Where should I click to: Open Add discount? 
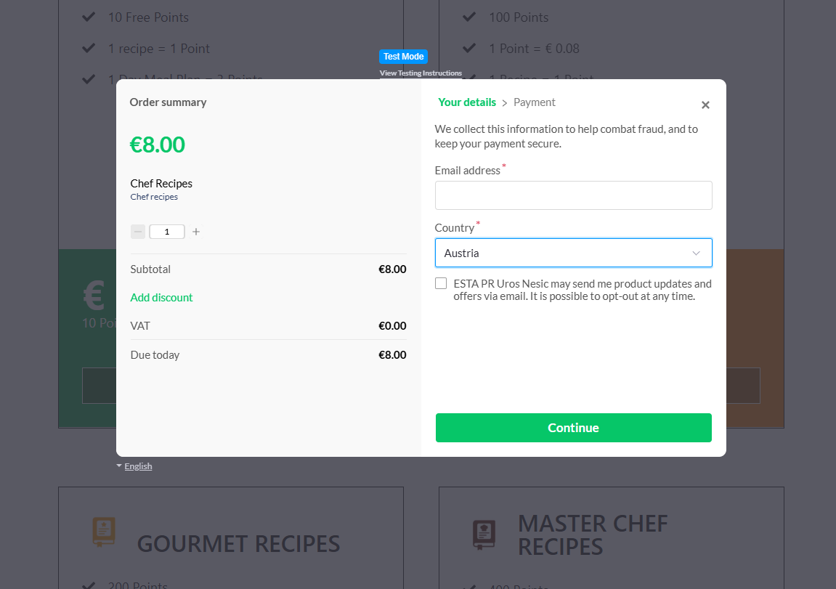161,297
